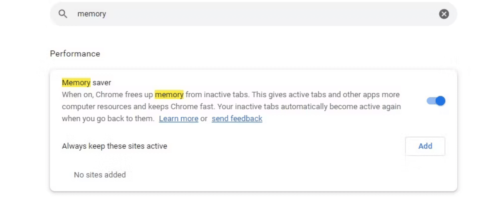Click the highlighted "memory" word in the description
The width and height of the screenshot is (498, 203).
coord(169,95)
